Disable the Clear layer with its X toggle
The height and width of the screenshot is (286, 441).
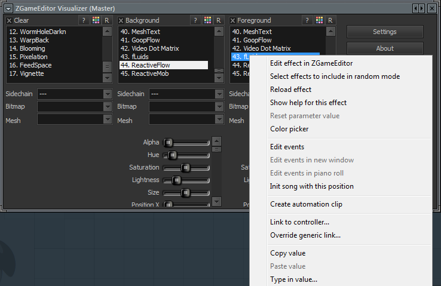(x=10, y=20)
